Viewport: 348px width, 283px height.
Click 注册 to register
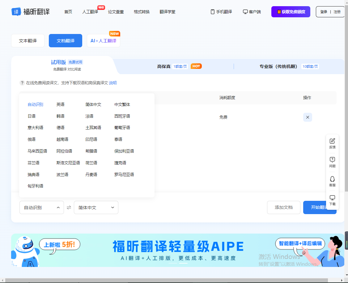click(337, 12)
